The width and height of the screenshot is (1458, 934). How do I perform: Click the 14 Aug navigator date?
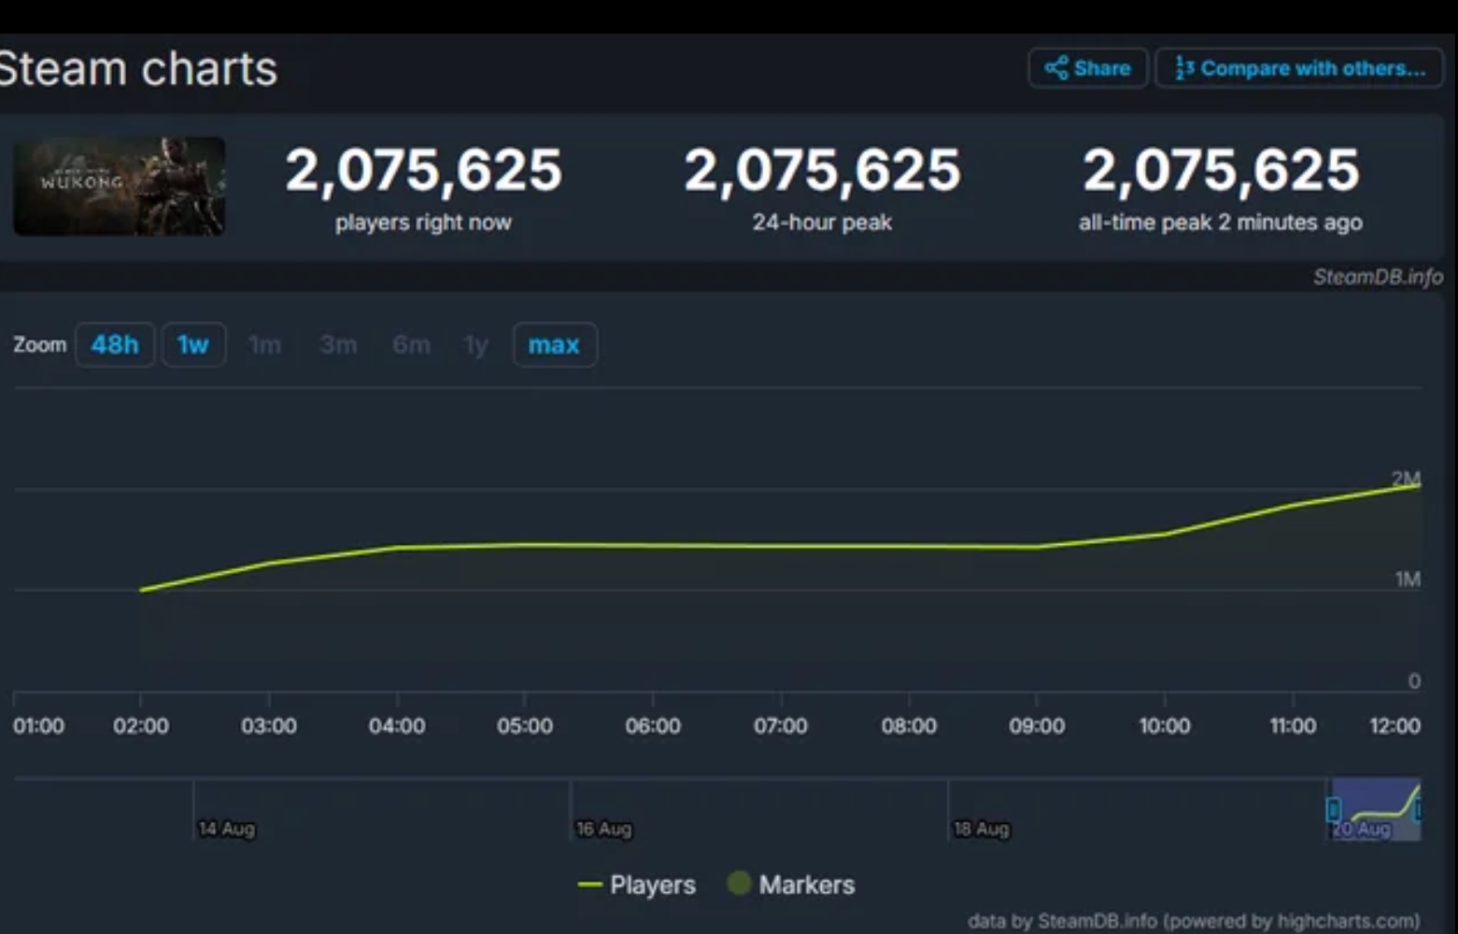click(226, 829)
